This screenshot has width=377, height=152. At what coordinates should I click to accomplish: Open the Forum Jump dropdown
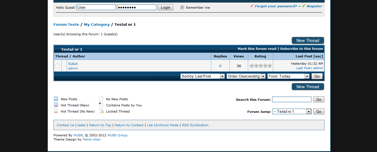tap(292, 111)
